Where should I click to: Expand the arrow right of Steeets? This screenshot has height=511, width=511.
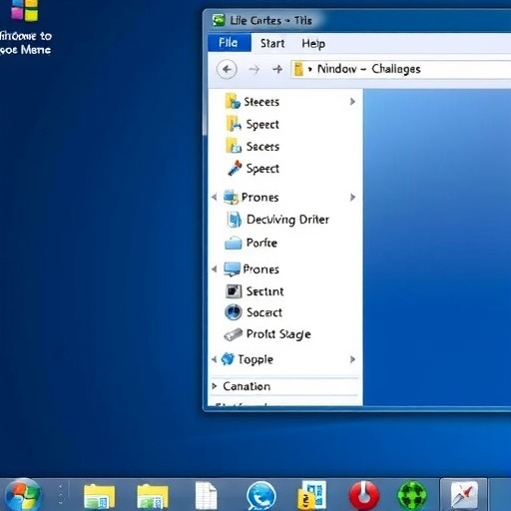click(x=352, y=102)
